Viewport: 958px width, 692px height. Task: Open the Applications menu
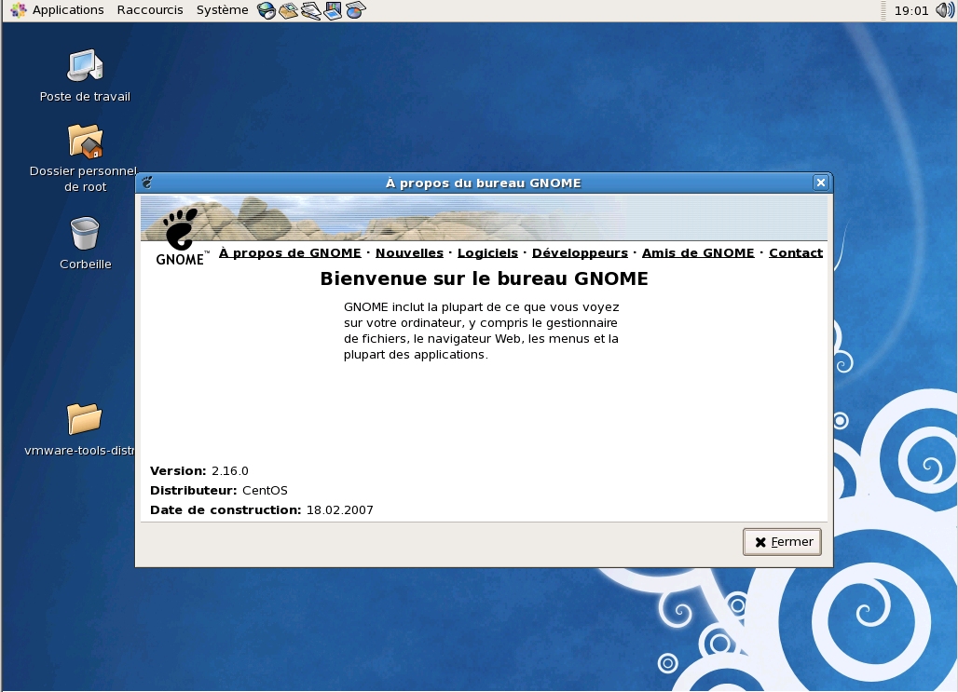coord(68,10)
